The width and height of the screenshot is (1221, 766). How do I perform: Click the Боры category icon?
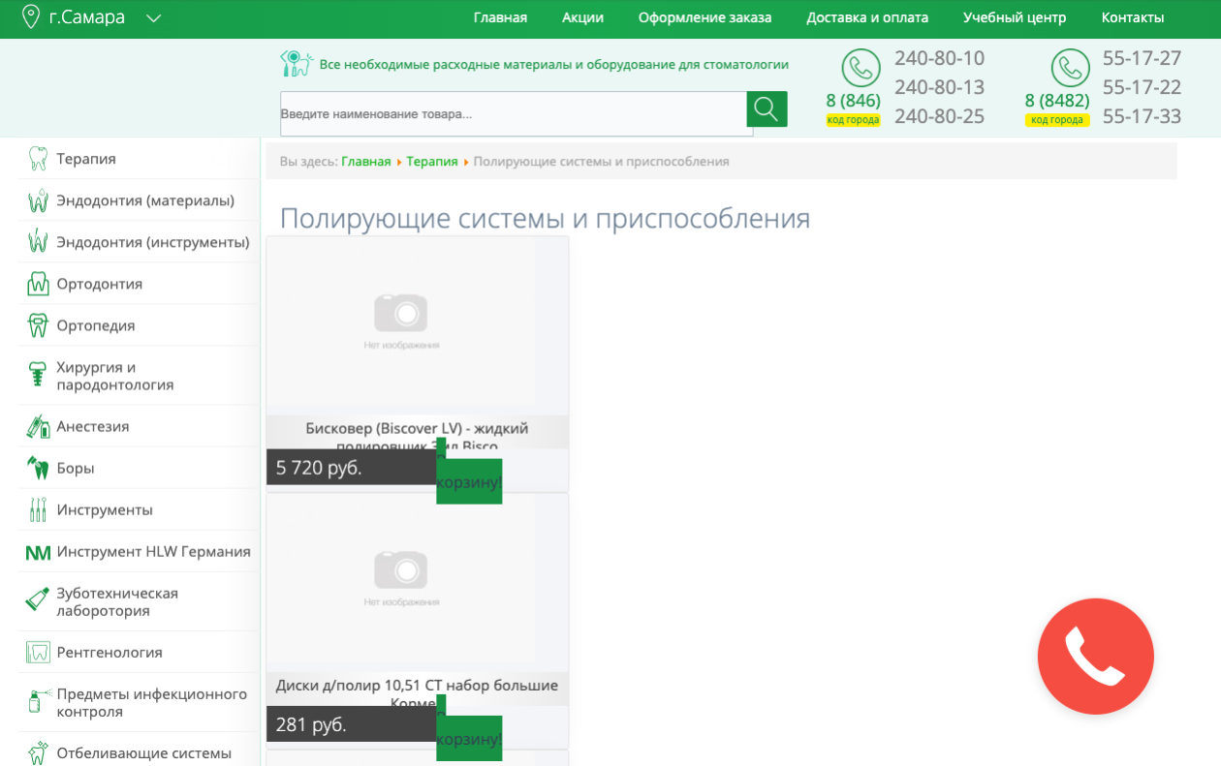click(x=38, y=468)
